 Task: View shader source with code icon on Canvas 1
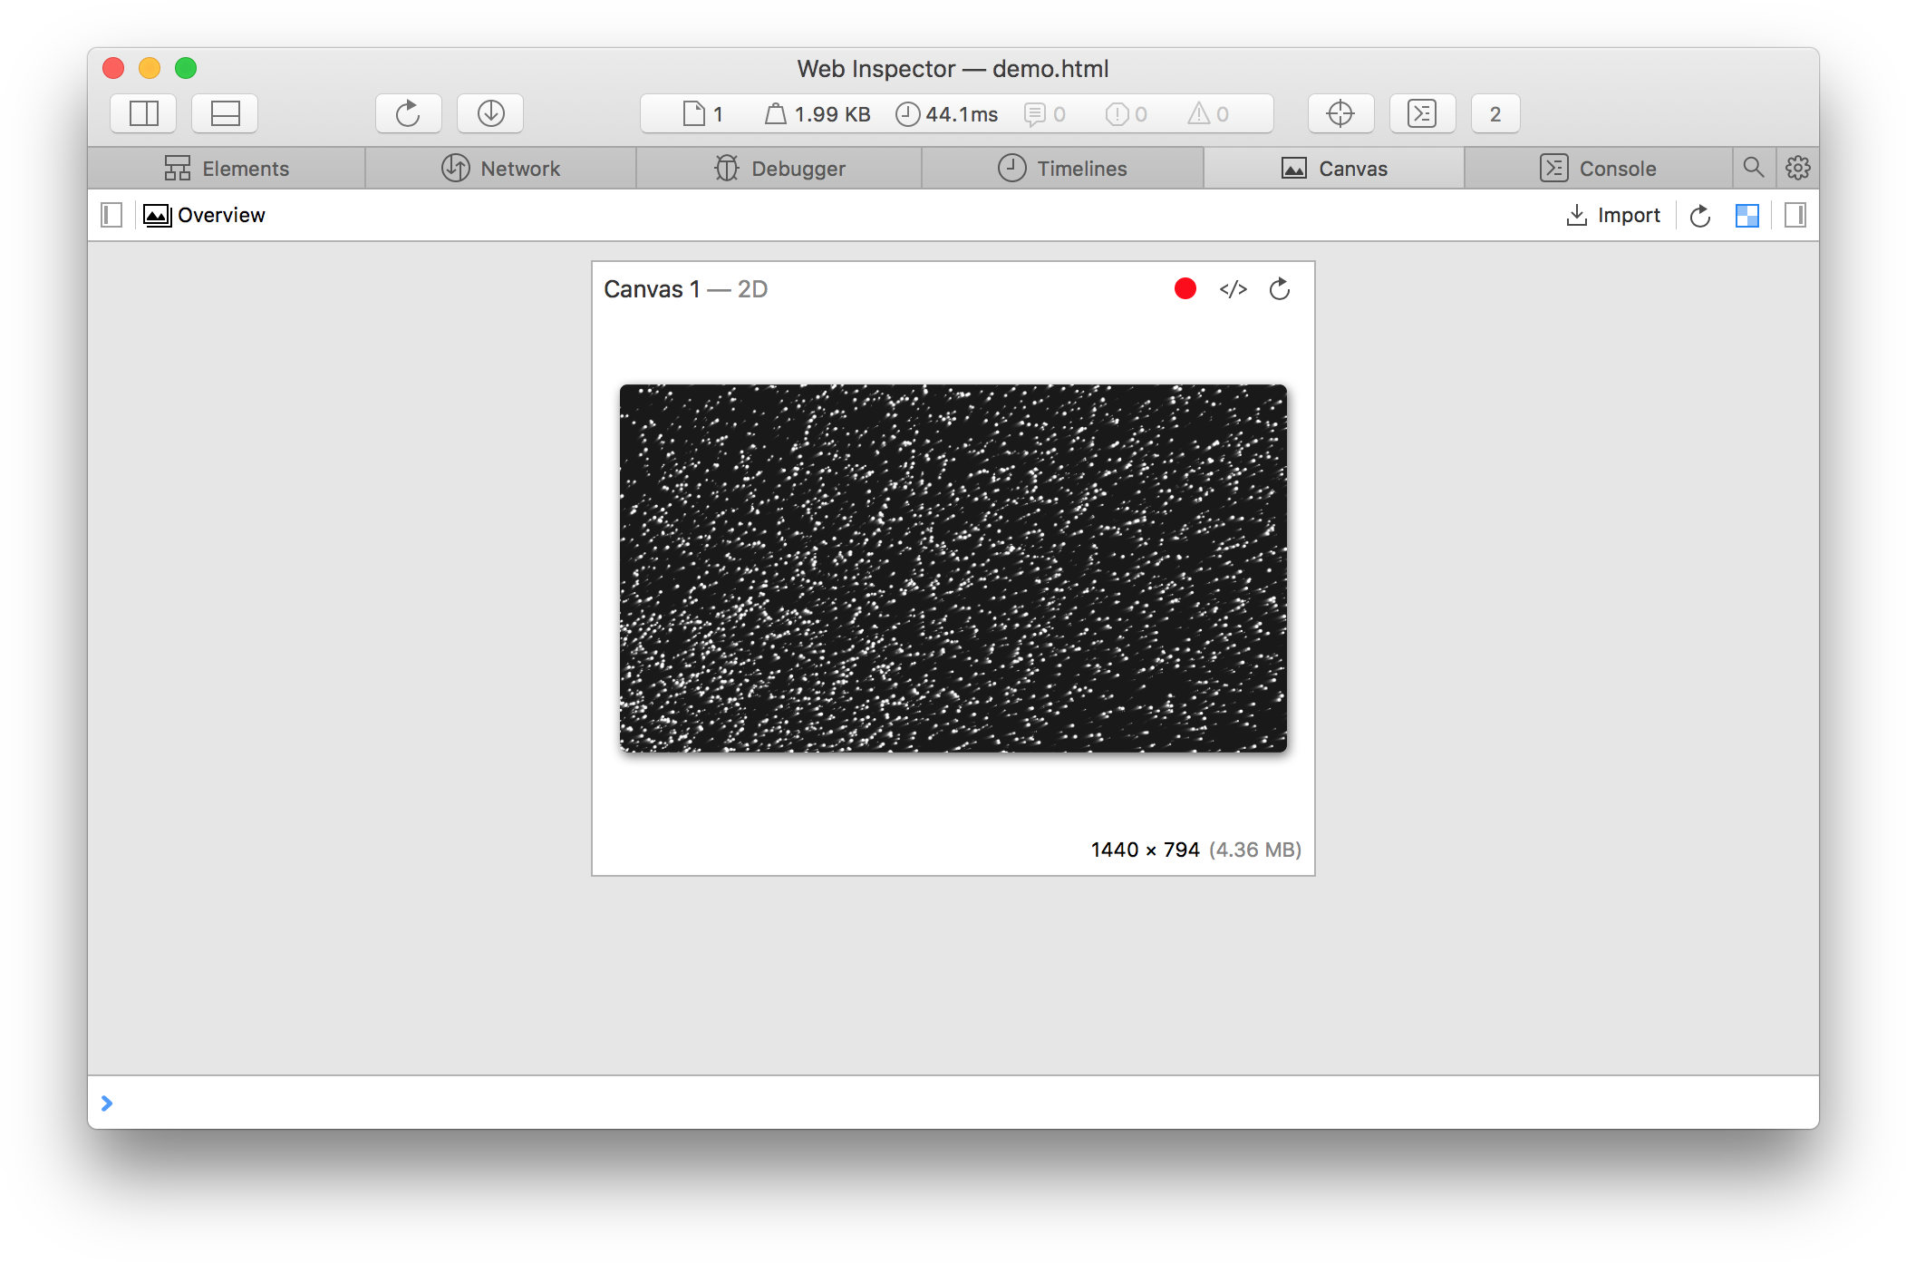(x=1233, y=288)
